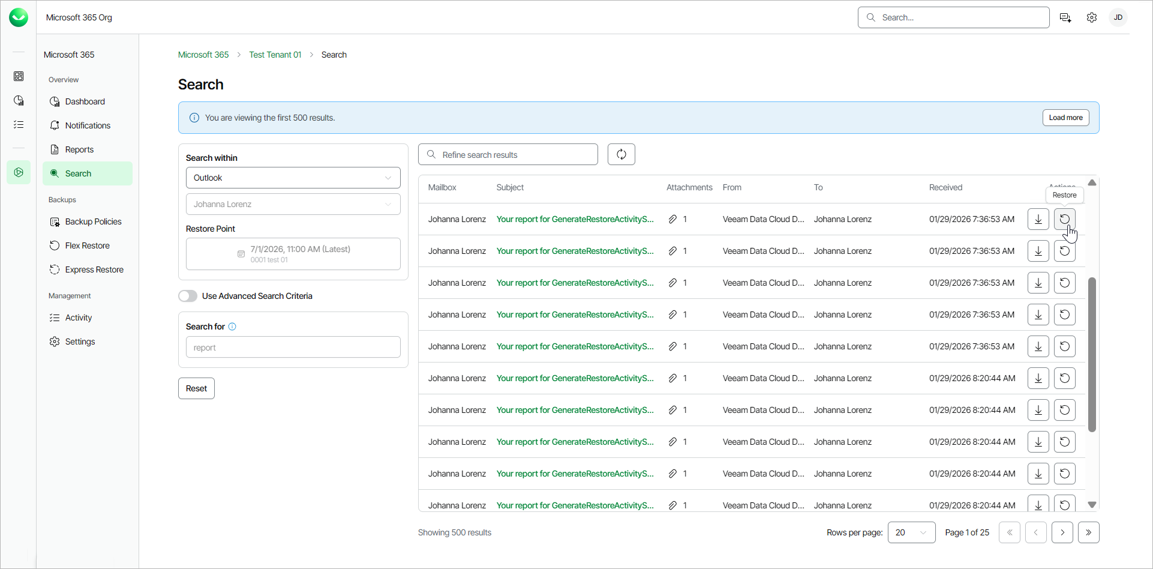
Task: Restore the seventh result row item
Action: click(x=1065, y=410)
